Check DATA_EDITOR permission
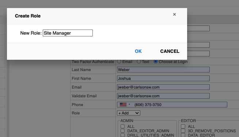The width and height of the screenshot is (239, 137). 183,135
